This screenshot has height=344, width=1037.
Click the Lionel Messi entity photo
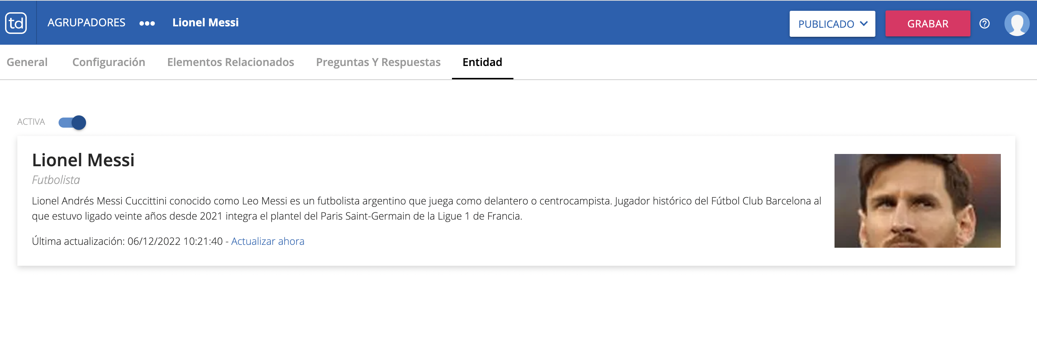coord(917,201)
